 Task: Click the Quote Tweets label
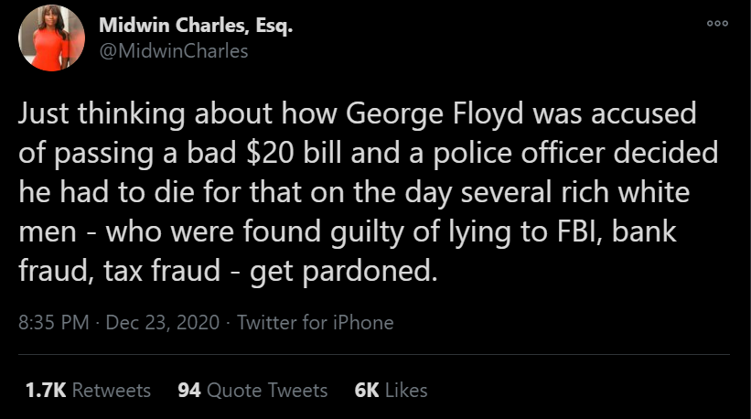click(266, 390)
